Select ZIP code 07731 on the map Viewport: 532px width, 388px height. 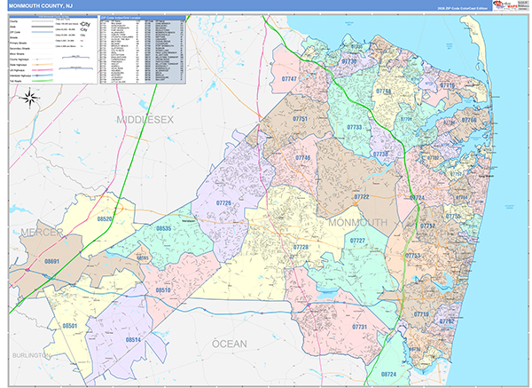(x=359, y=327)
